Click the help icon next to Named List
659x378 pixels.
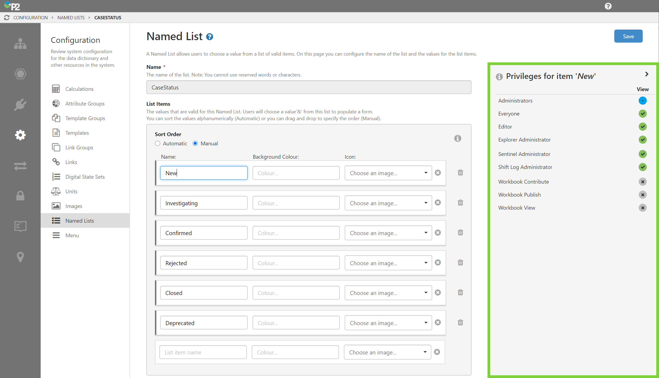point(209,37)
